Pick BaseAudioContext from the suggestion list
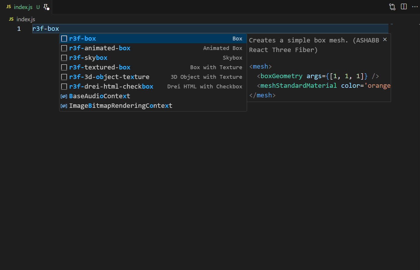The height and width of the screenshot is (270, 420). click(153, 96)
